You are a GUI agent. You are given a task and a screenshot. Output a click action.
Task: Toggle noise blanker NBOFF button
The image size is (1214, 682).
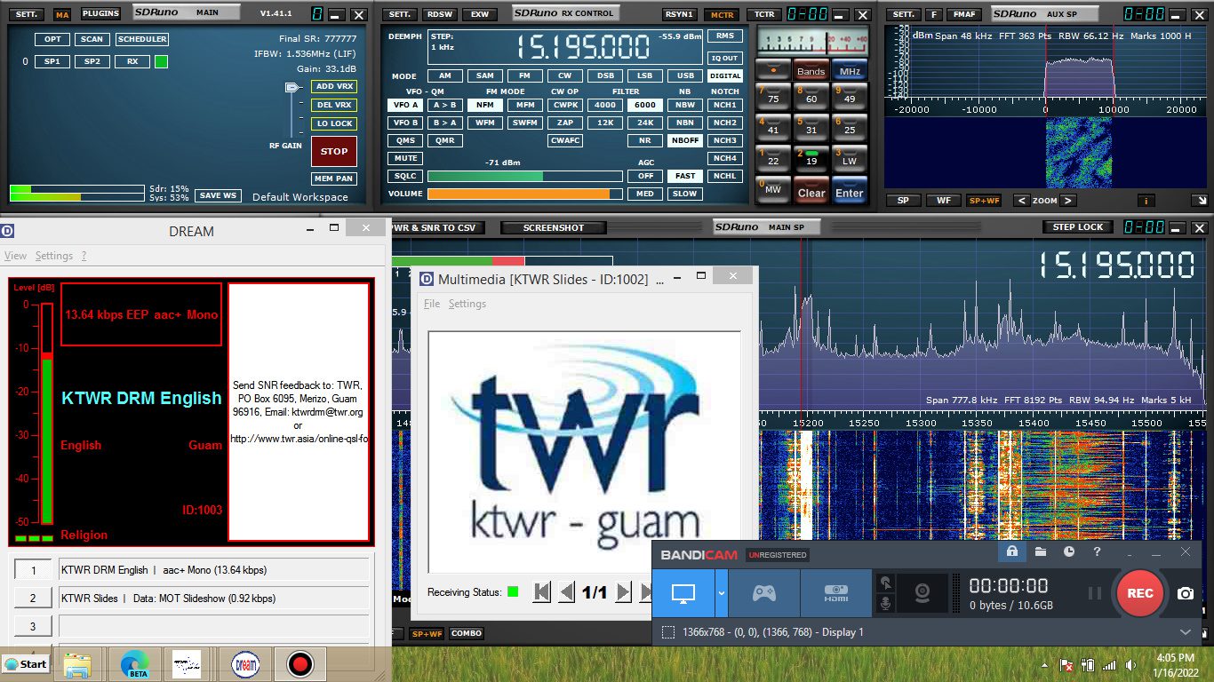[685, 140]
